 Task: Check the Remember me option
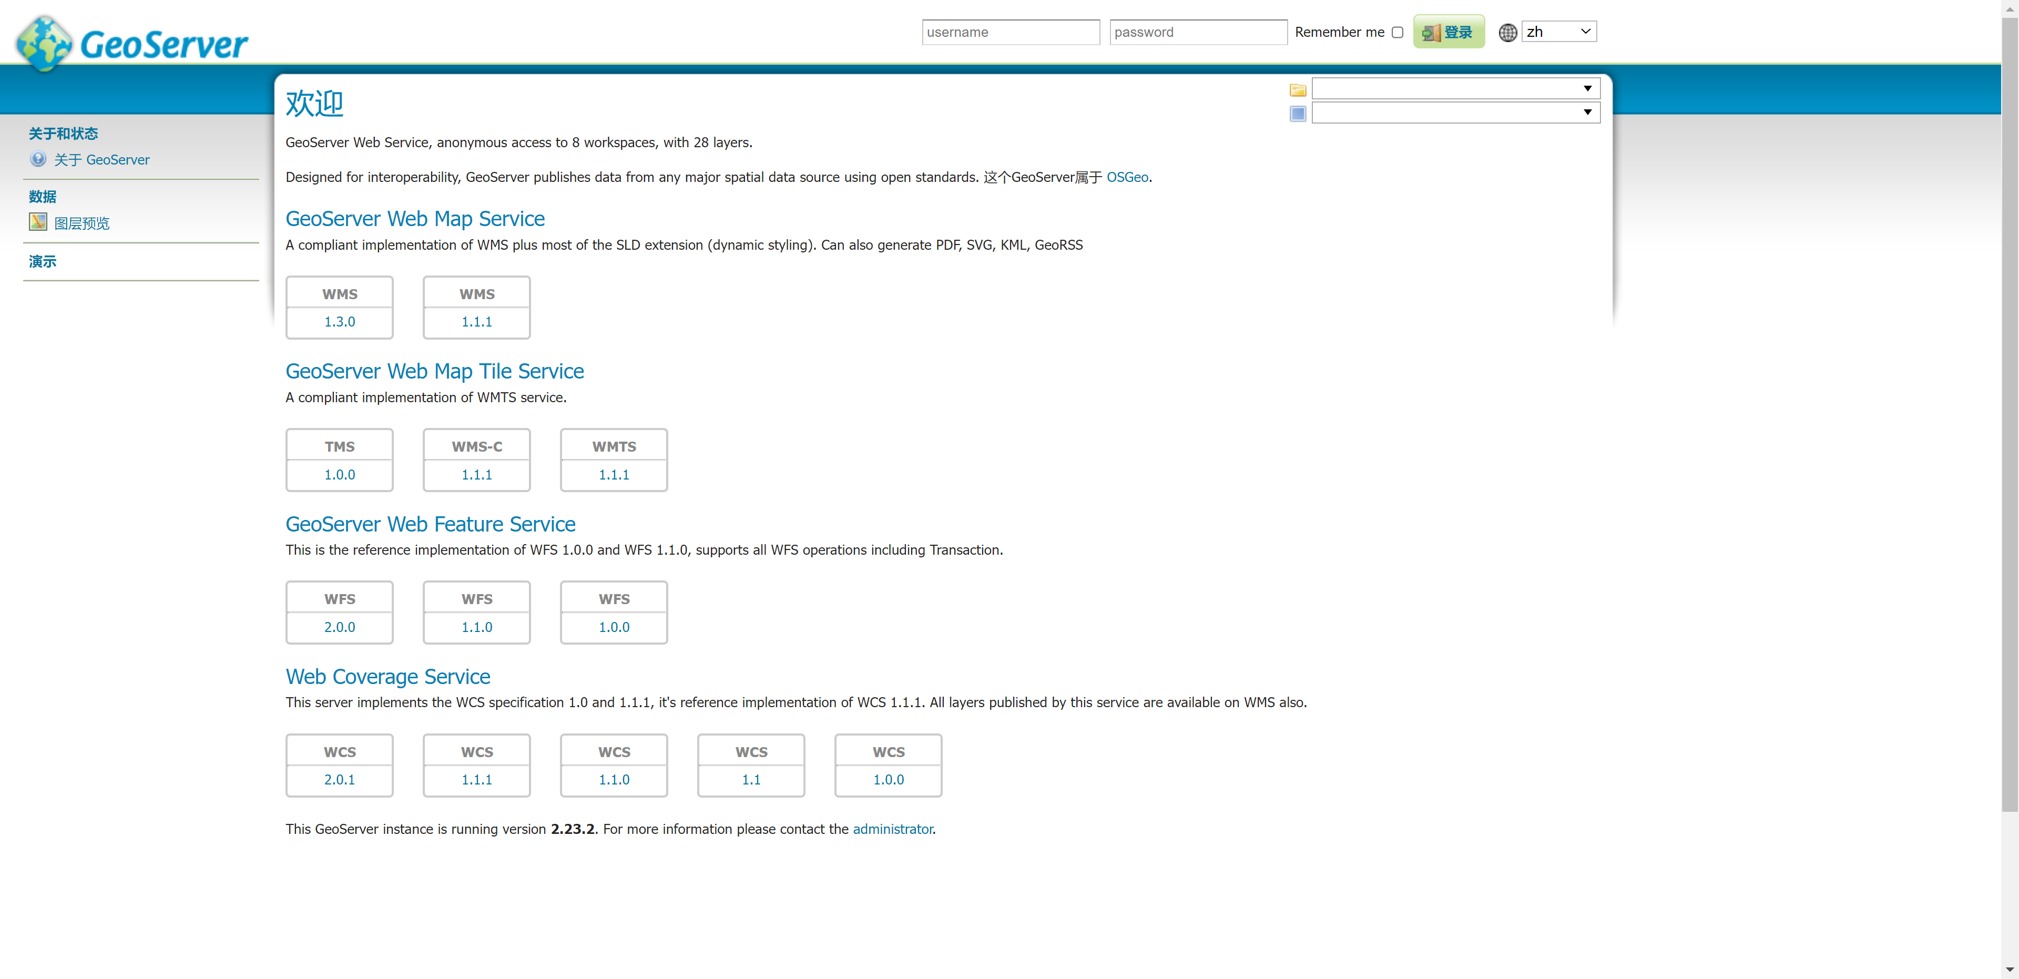(x=1397, y=32)
